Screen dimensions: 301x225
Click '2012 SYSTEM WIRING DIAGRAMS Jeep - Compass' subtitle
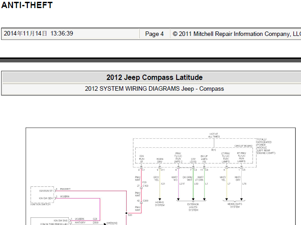(155, 88)
